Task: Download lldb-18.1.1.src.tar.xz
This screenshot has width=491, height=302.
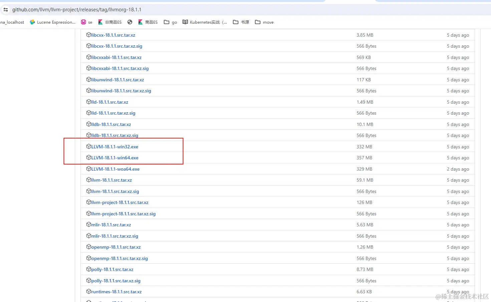Action: (111, 124)
